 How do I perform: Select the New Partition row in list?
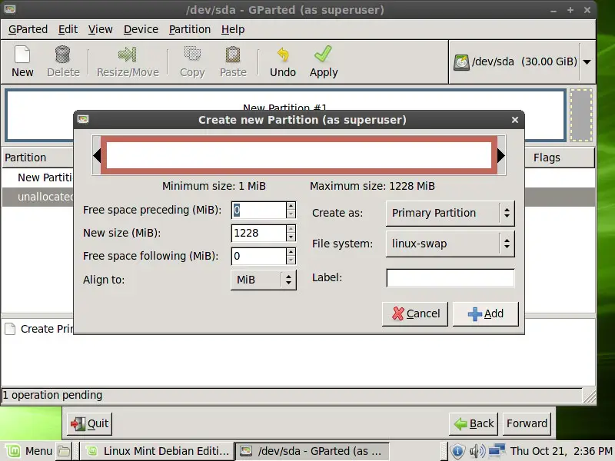pos(38,177)
